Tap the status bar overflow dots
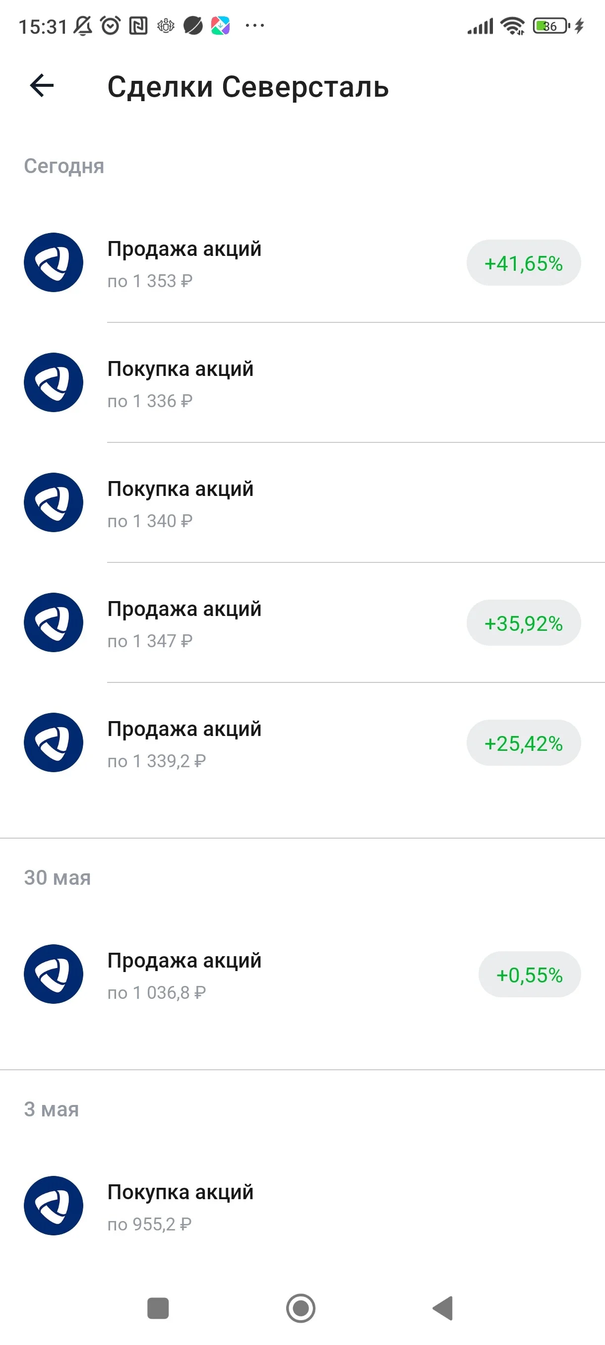The height and width of the screenshot is (1345, 605). [x=255, y=25]
